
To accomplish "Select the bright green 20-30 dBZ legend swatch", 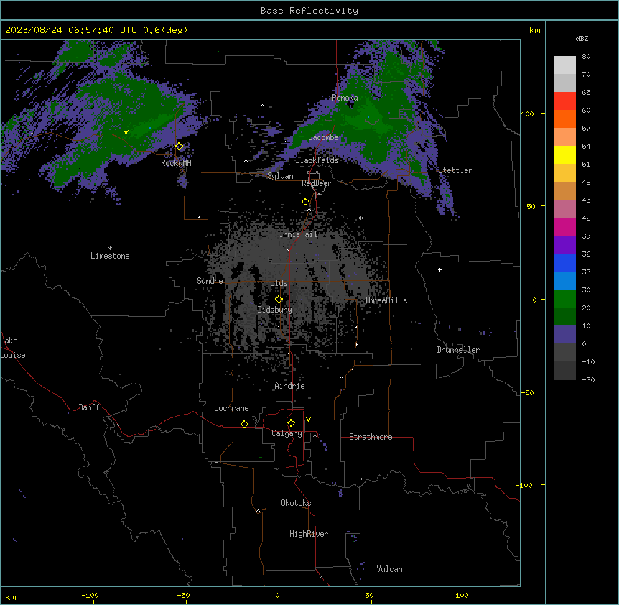I will 564,299.
